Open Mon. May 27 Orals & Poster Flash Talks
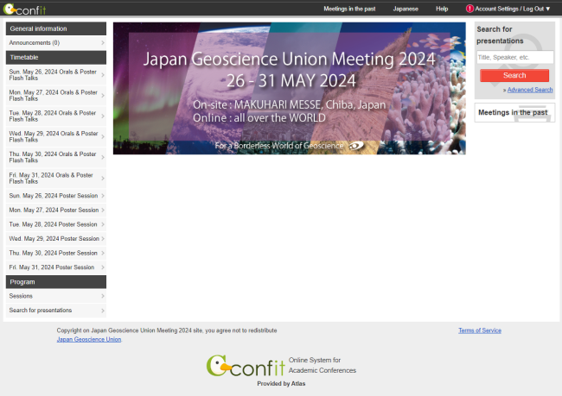This screenshot has height=396, width=562. (56, 95)
